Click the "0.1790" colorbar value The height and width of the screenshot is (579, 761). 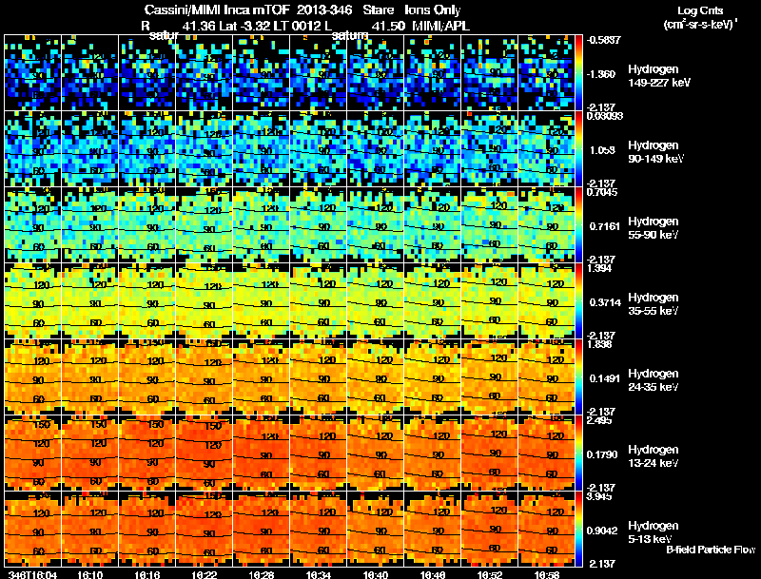602,454
